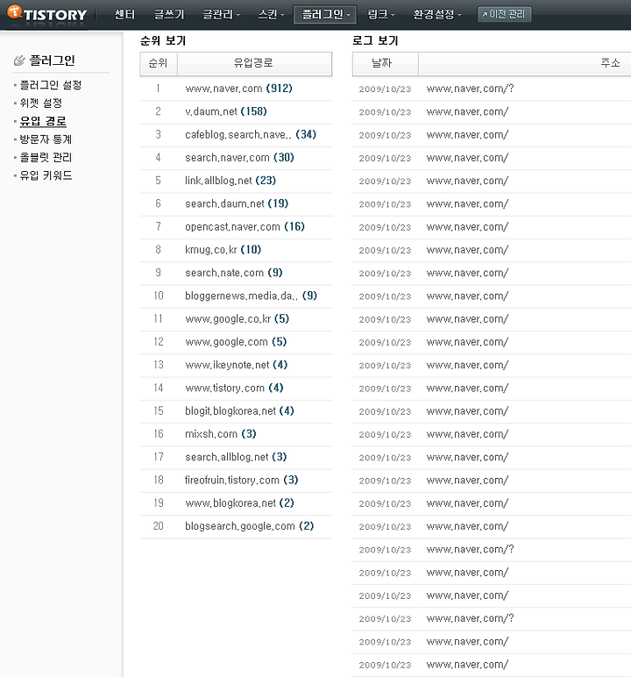The image size is (631, 677).
Task: Open the 글쓰기 menu item
Action: click(x=169, y=14)
